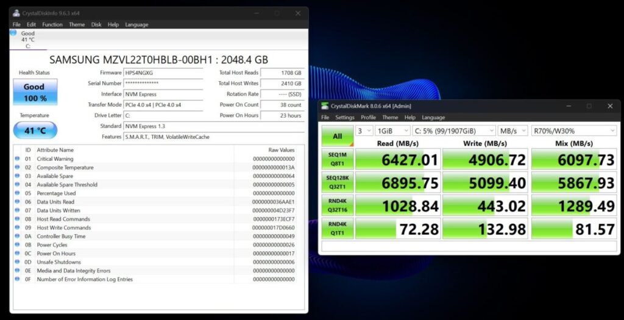Click the empty status bar in CrystalDiskMark

pyautogui.click(x=469, y=246)
